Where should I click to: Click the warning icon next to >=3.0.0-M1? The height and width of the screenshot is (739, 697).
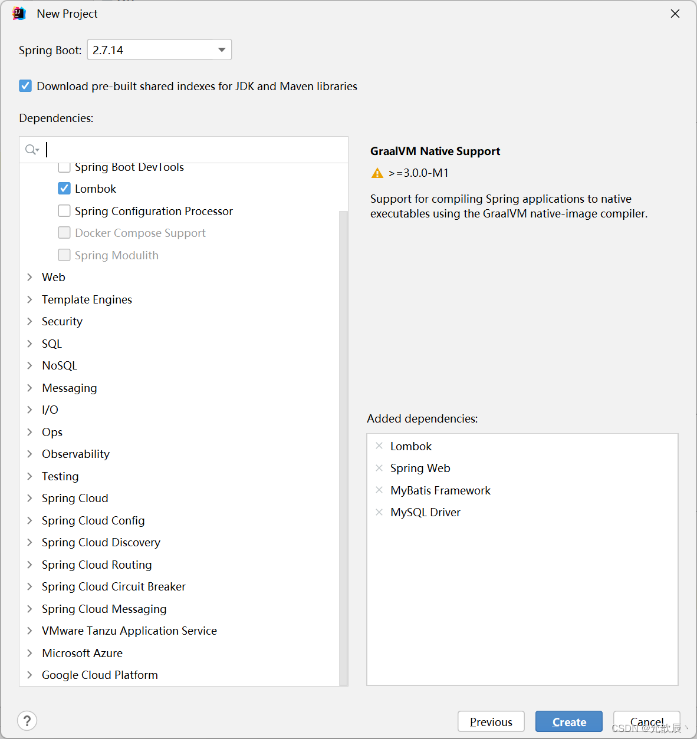click(x=377, y=173)
